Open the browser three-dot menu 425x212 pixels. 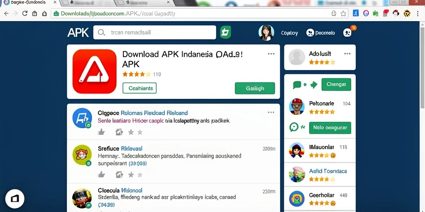(418, 14)
